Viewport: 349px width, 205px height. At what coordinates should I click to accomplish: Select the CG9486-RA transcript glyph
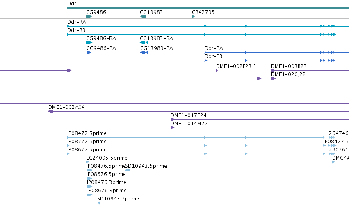[89, 43]
